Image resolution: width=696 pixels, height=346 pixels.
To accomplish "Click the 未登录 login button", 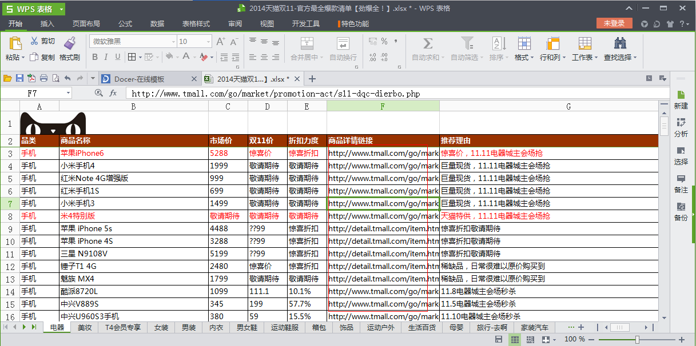I will [614, 23].
